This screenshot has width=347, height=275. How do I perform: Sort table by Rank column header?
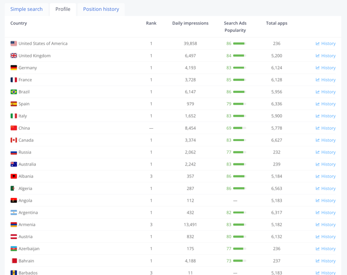pyautogui.click(x=151, y=23)
